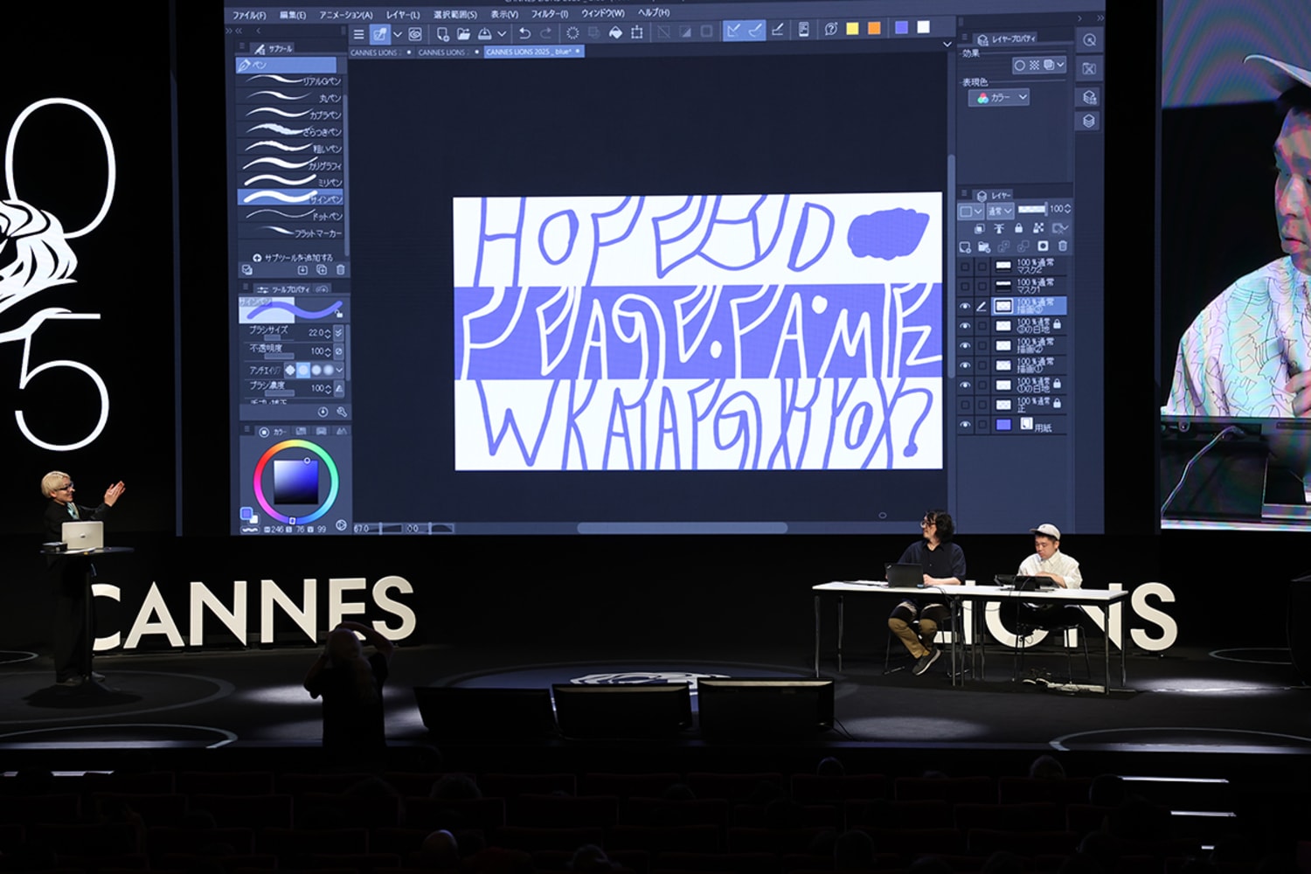Select the ミリペン sub tool
1311x874 pixels.
click(290, 181)
